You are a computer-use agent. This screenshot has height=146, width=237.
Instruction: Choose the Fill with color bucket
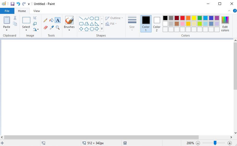coord(52,20)
